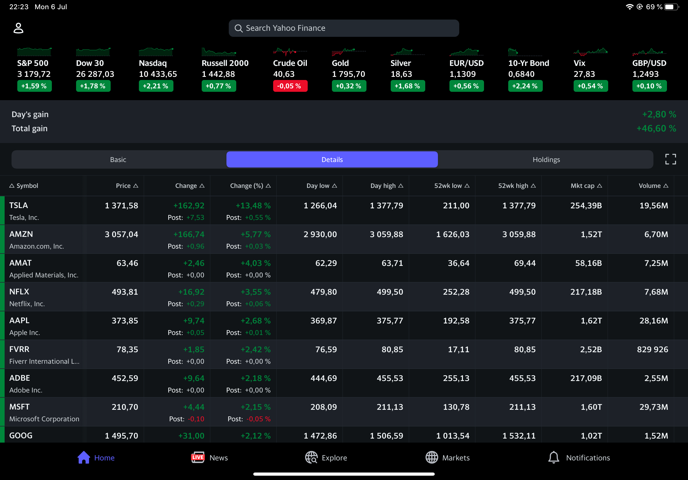Tap TSLA market cap 254,39B

pyautogui.click(x=586, y=205)
